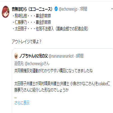Click ノブちゃん@2児の父 display name
113x113 pixels.
34,56
